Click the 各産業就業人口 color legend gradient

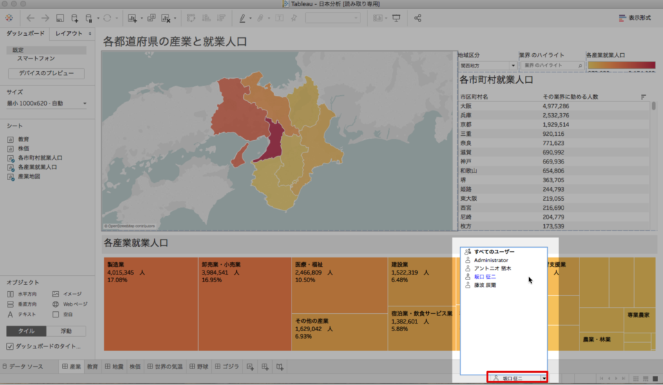coord(621,66)
